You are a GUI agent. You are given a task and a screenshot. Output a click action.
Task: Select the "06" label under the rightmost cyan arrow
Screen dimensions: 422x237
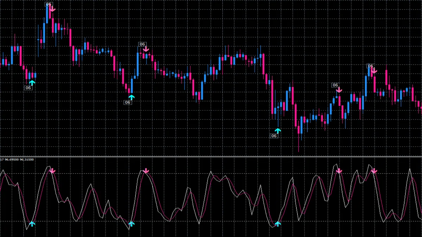274,136
